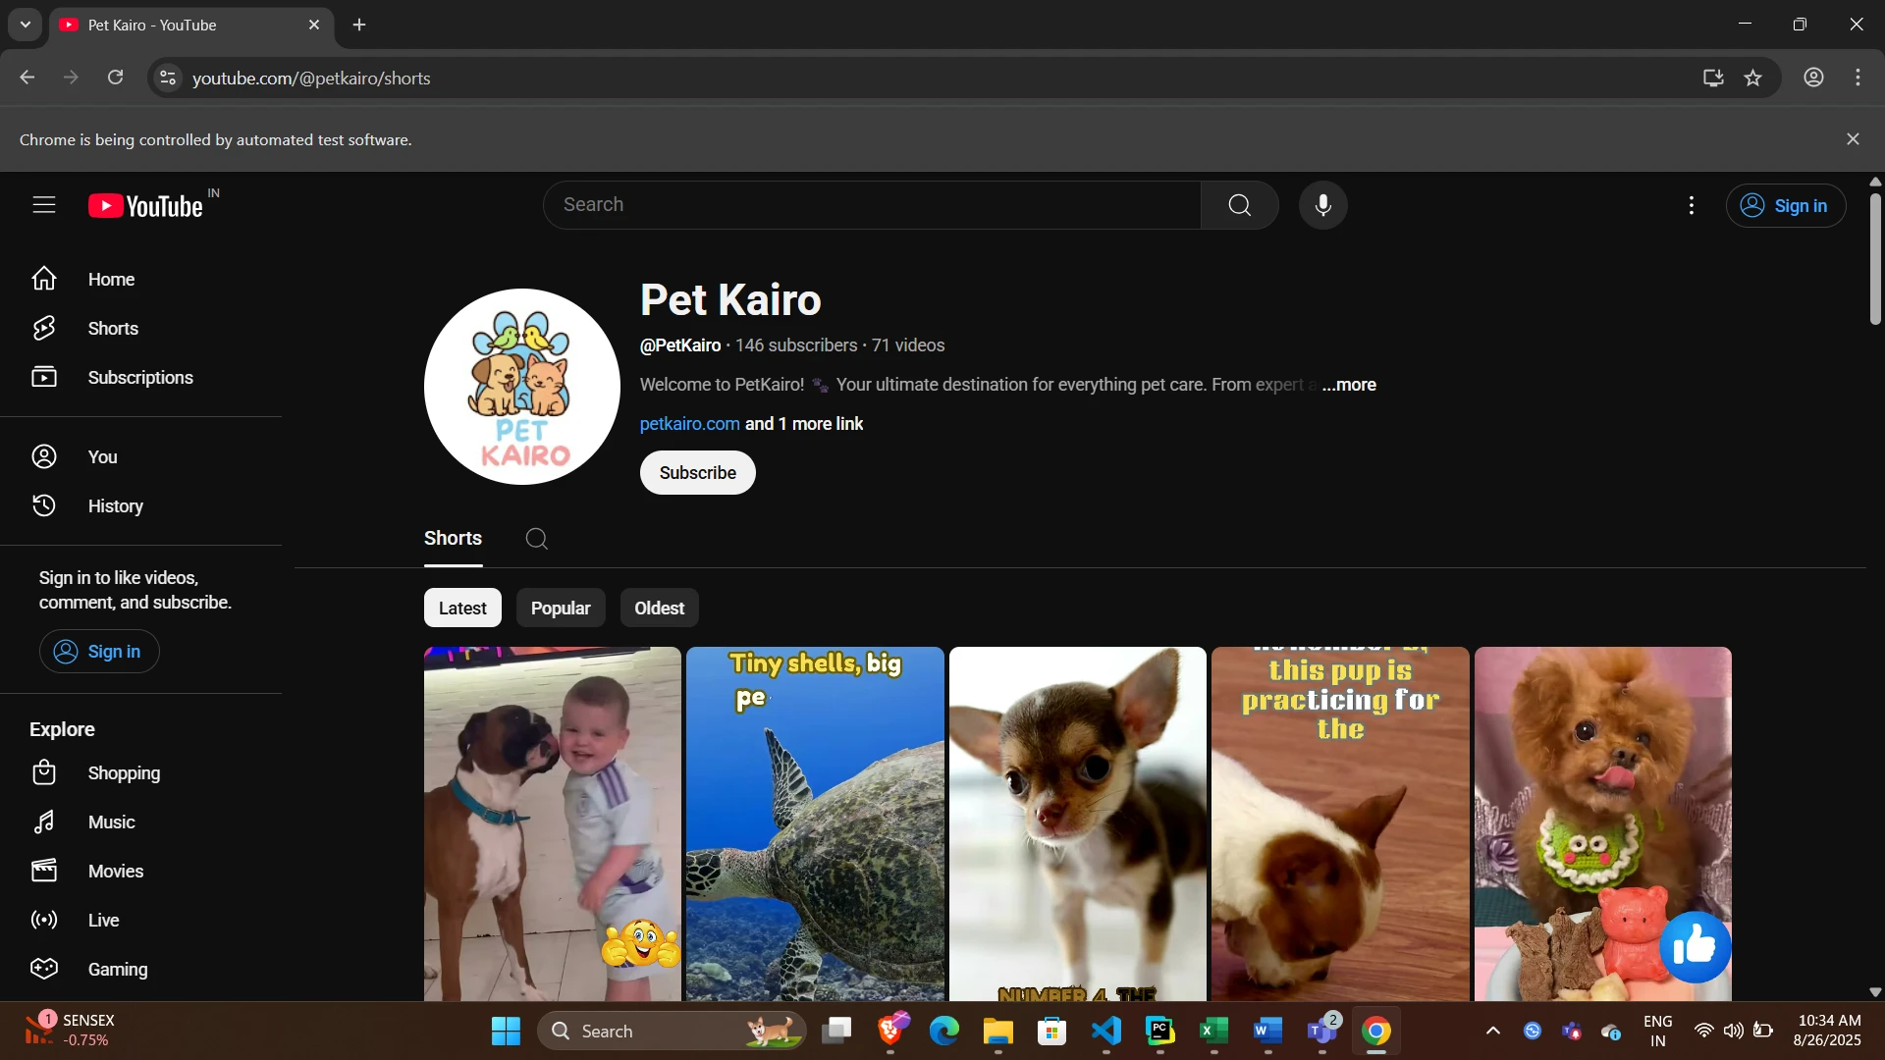Click the search magnifier button
Viewport: 1885px width, 1060px height.
tap(1240, 205)
